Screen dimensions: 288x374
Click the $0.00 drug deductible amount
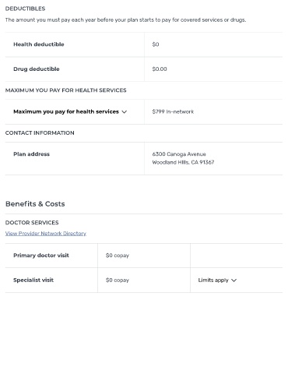coord(160,69)
